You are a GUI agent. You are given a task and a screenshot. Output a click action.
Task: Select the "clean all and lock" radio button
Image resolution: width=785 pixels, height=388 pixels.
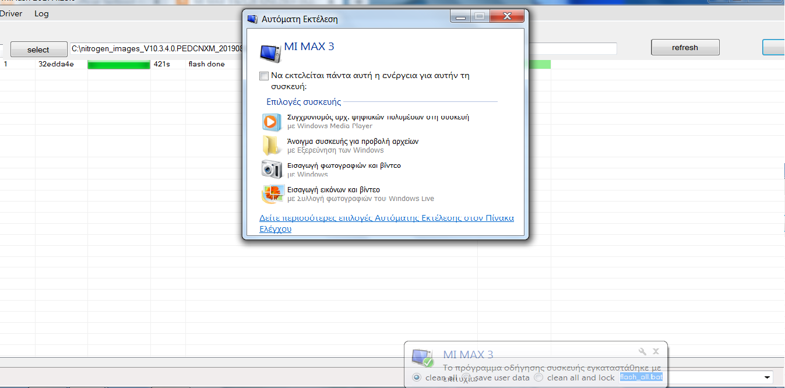pyautogui.click(x=538, y=378)
